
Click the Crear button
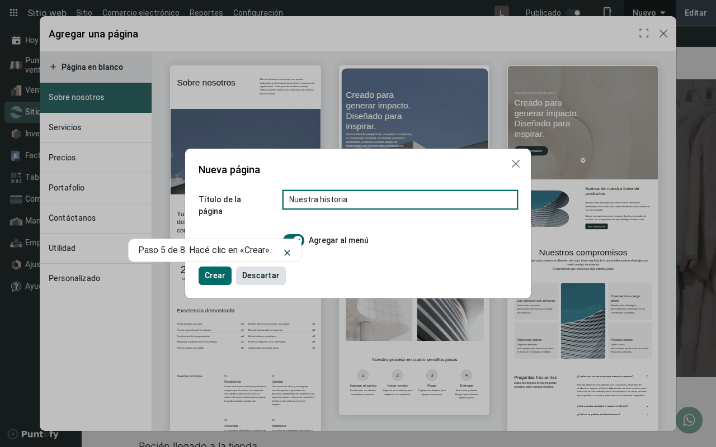tap(215, 275)
